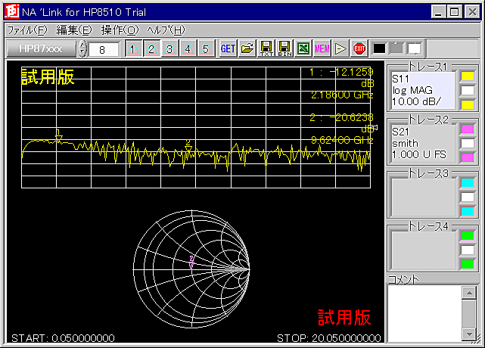Open the 操作(O) menu
This screenshot has height=348, width=485.
click(x=120, y=30)
